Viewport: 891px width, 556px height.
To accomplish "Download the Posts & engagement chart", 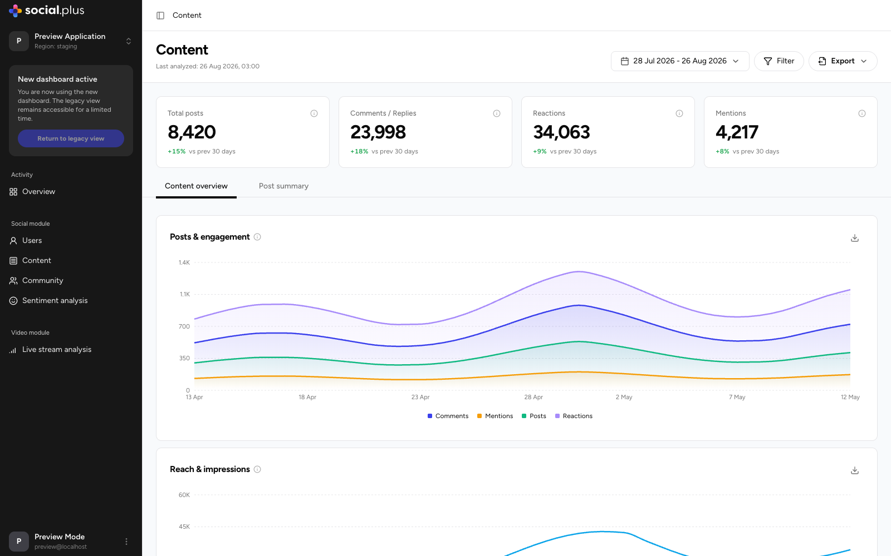I will [855, 238].
